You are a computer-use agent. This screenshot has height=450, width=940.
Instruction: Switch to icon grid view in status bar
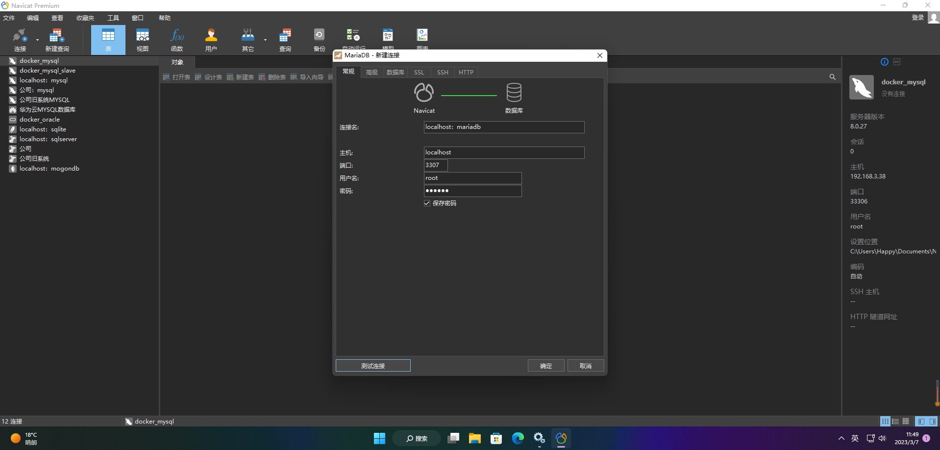tap(885, 421)
